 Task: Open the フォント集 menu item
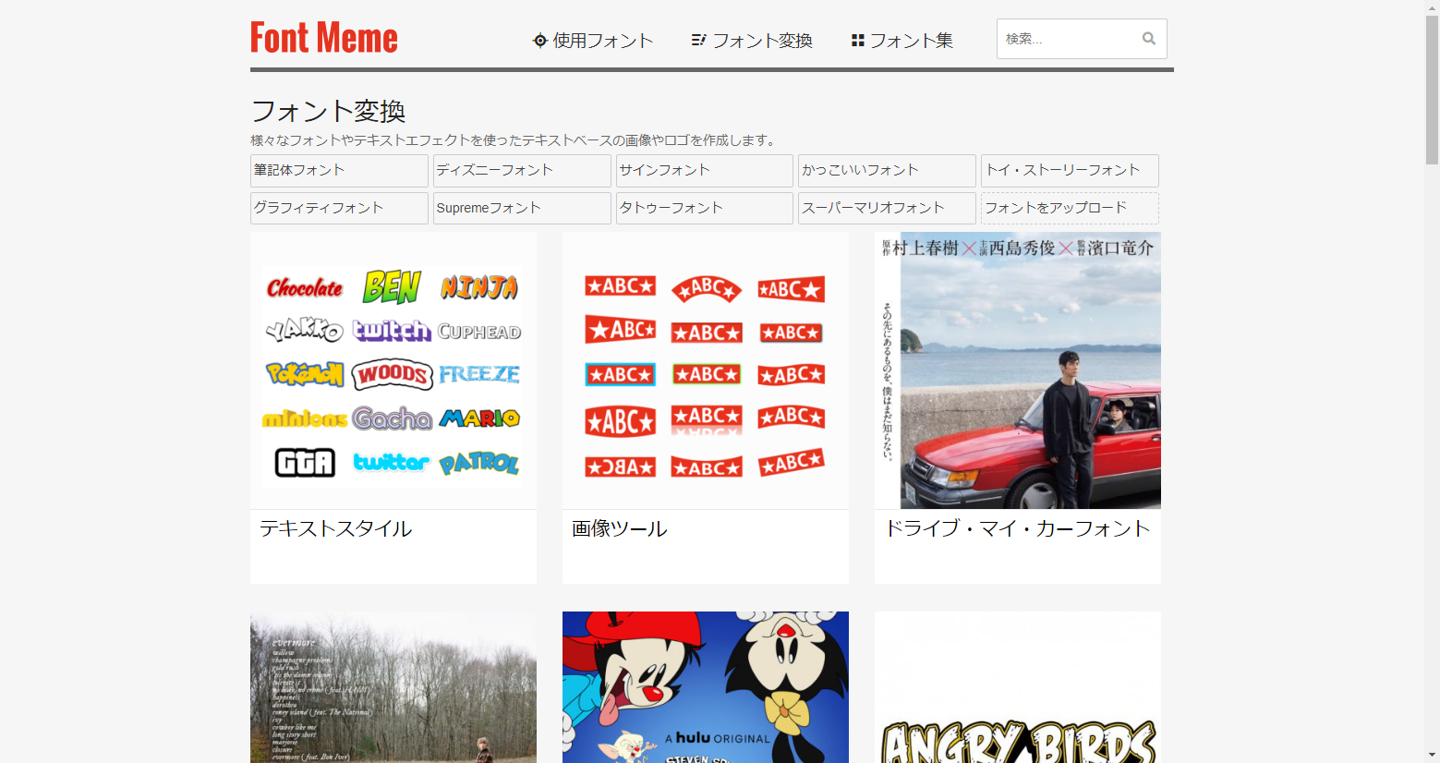tap(910, 40)
